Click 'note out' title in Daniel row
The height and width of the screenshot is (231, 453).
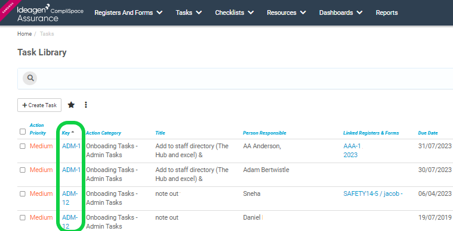coord(167,217)
